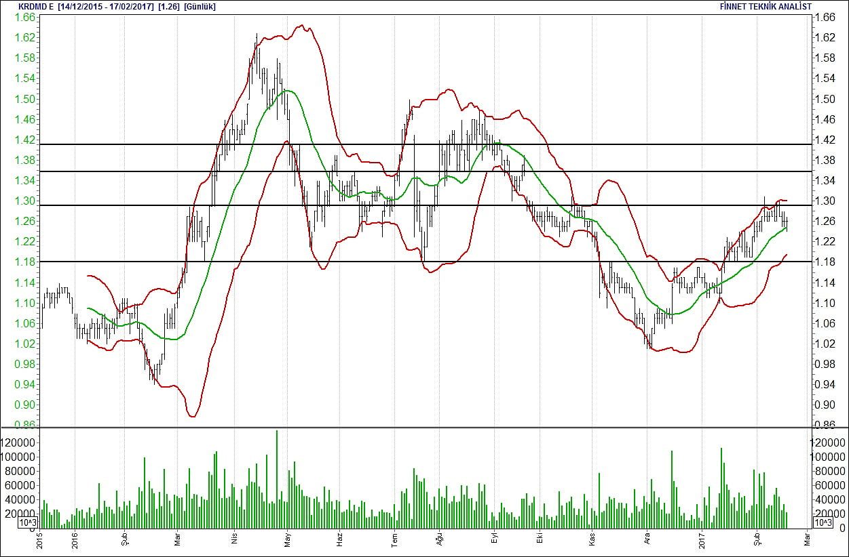Image resolution: width=849 pixels, height=557 pixels.
Task: Select the horizontal level line near 1.18
Action: [425, 262]
